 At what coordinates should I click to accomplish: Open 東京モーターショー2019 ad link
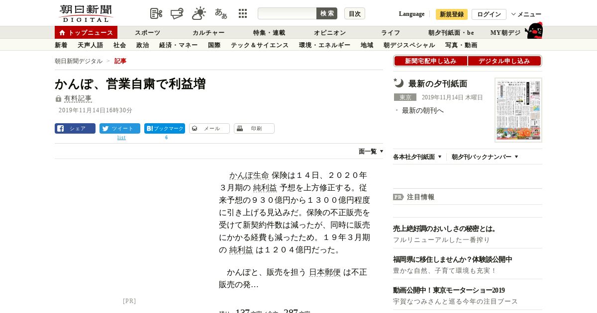pyautogui.click(x=449, y=290)
